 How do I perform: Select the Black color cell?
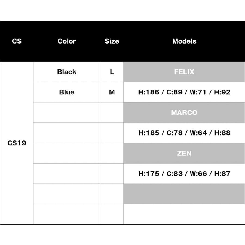67,72
